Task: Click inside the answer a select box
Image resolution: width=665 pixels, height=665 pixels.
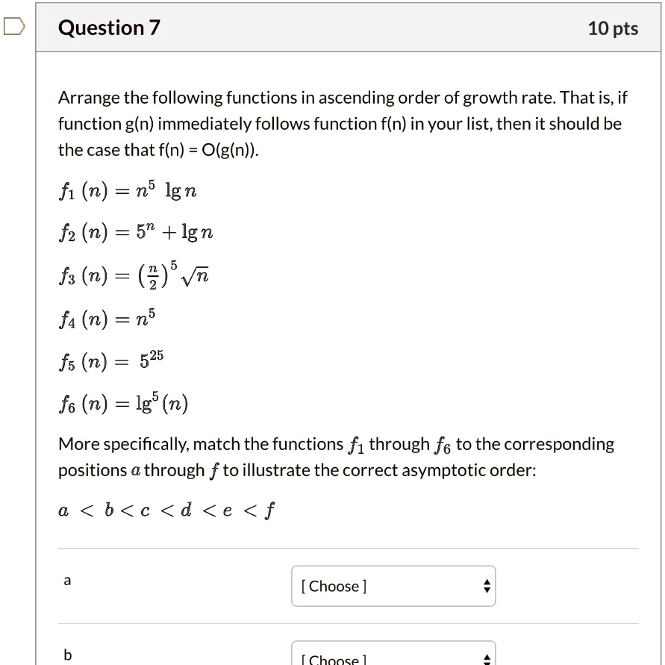Action: click(x=373, y=587)
